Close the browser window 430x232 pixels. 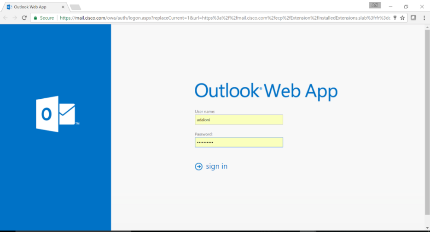[422, 6]
